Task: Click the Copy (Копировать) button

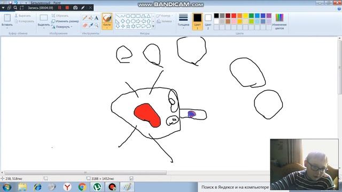Action: 25,21
